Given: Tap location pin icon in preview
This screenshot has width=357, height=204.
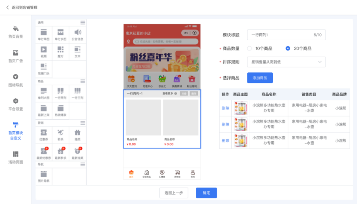Looking at the screenshot, I should click(x=128, y=41).
